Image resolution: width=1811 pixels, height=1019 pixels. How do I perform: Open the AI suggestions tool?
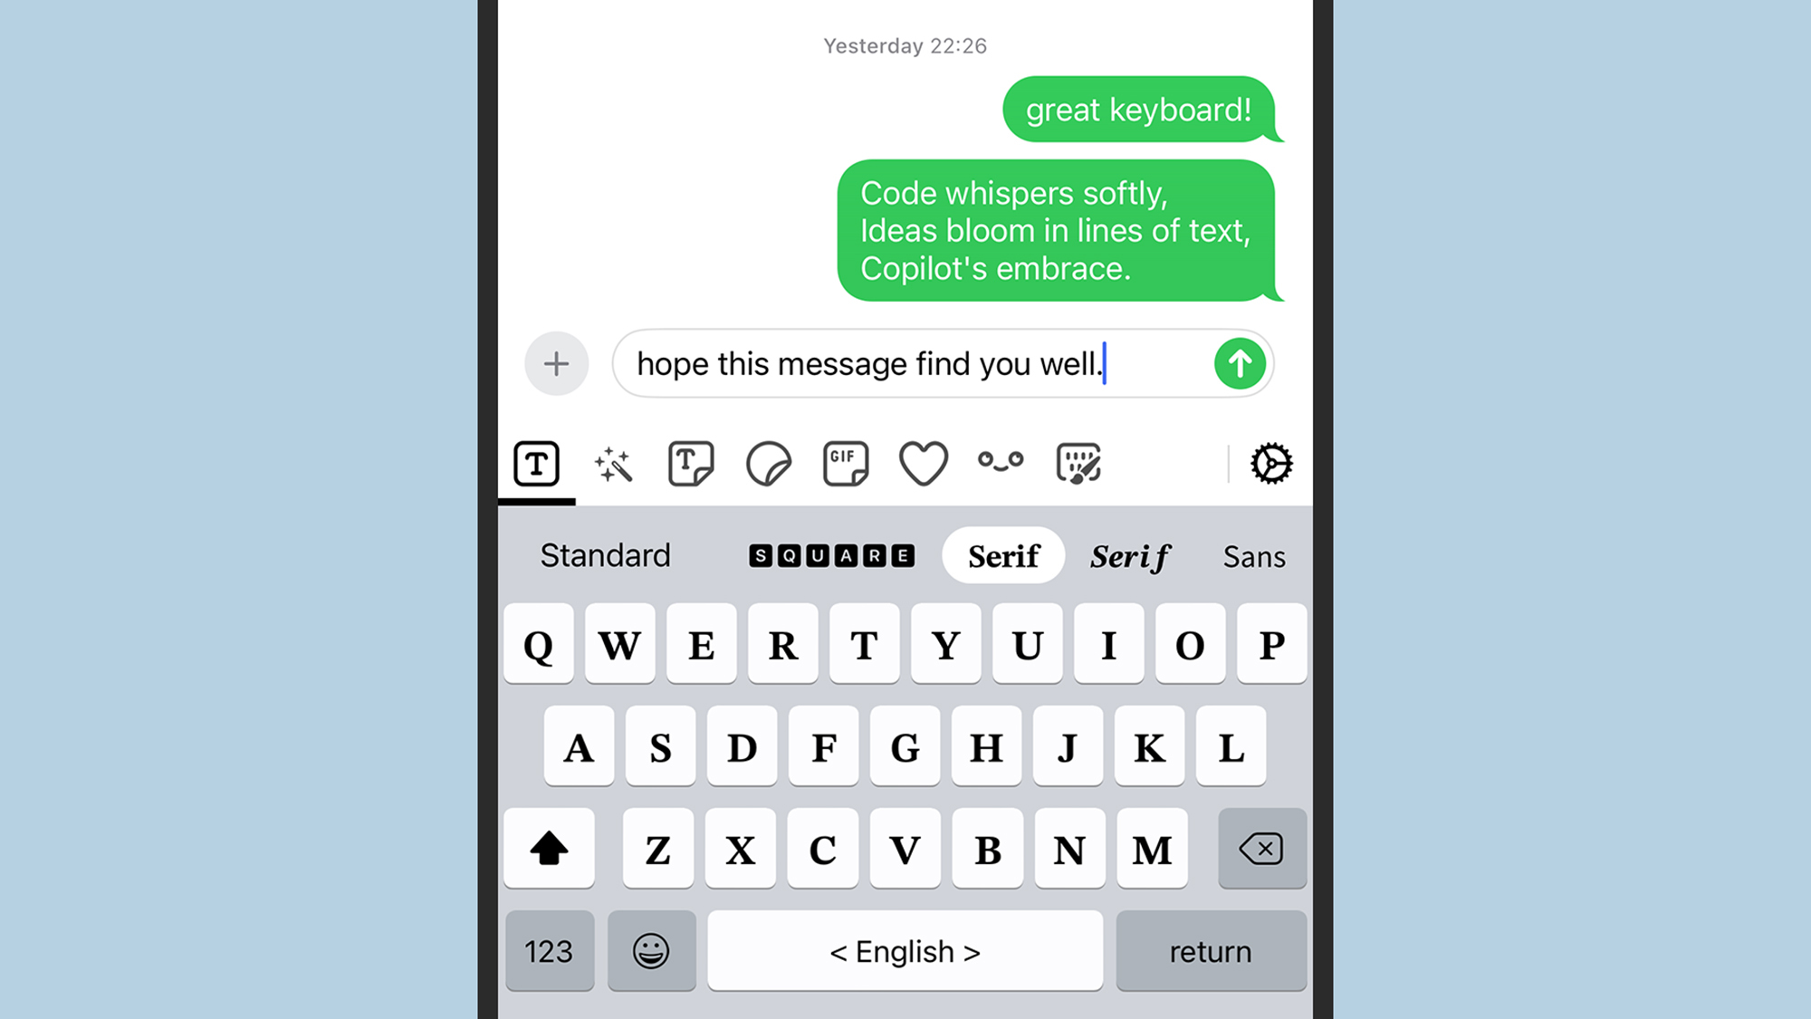click(612, 463)
